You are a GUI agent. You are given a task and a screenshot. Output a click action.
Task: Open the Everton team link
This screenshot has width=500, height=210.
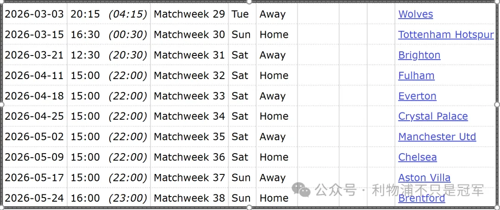tap(417, 96)
